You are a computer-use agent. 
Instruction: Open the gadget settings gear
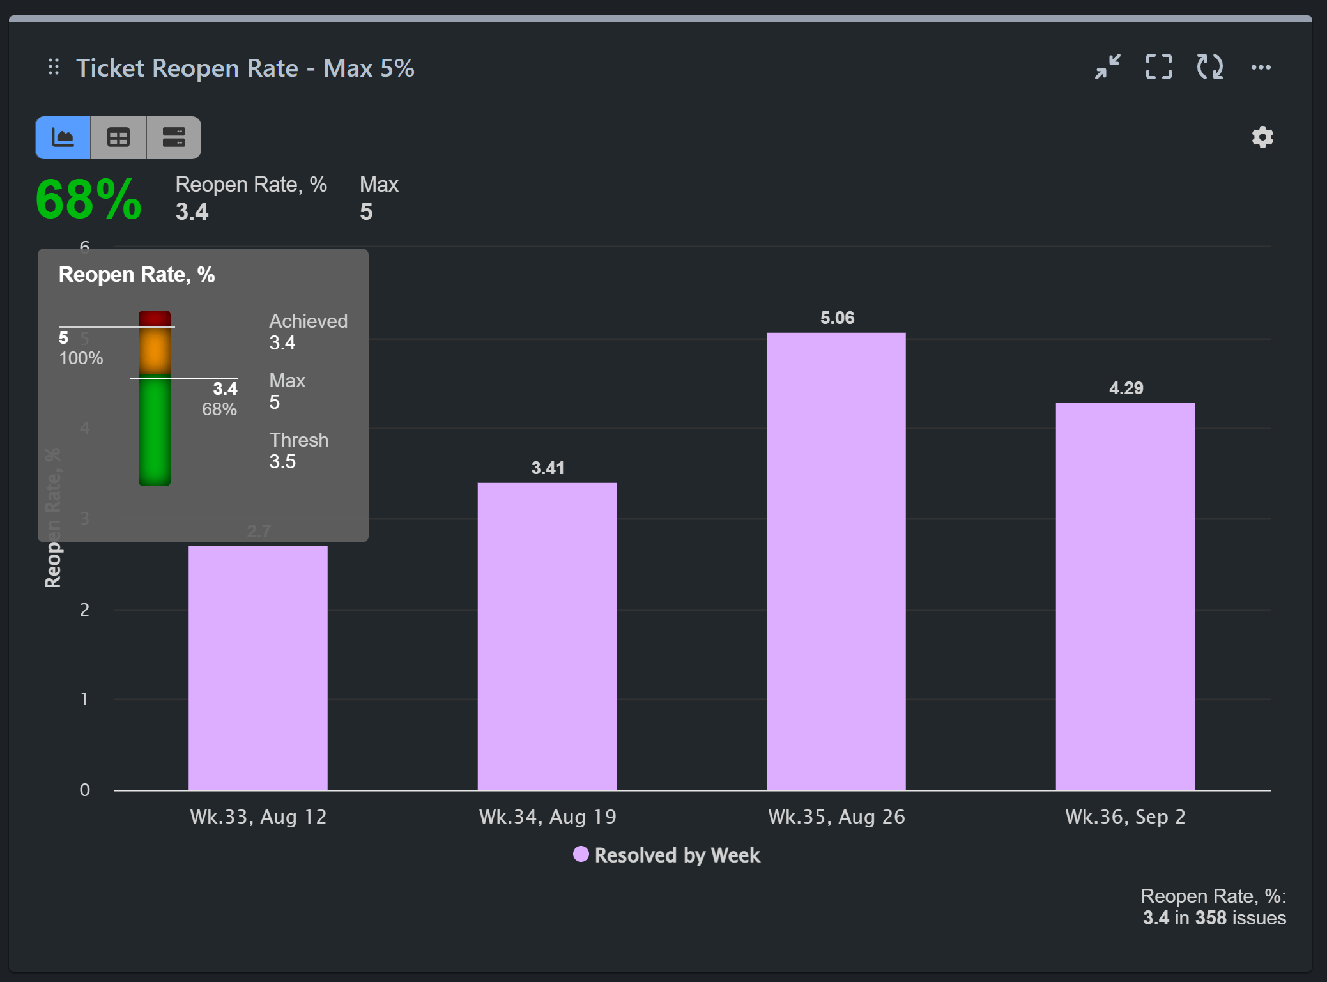tap(1262, 137)
